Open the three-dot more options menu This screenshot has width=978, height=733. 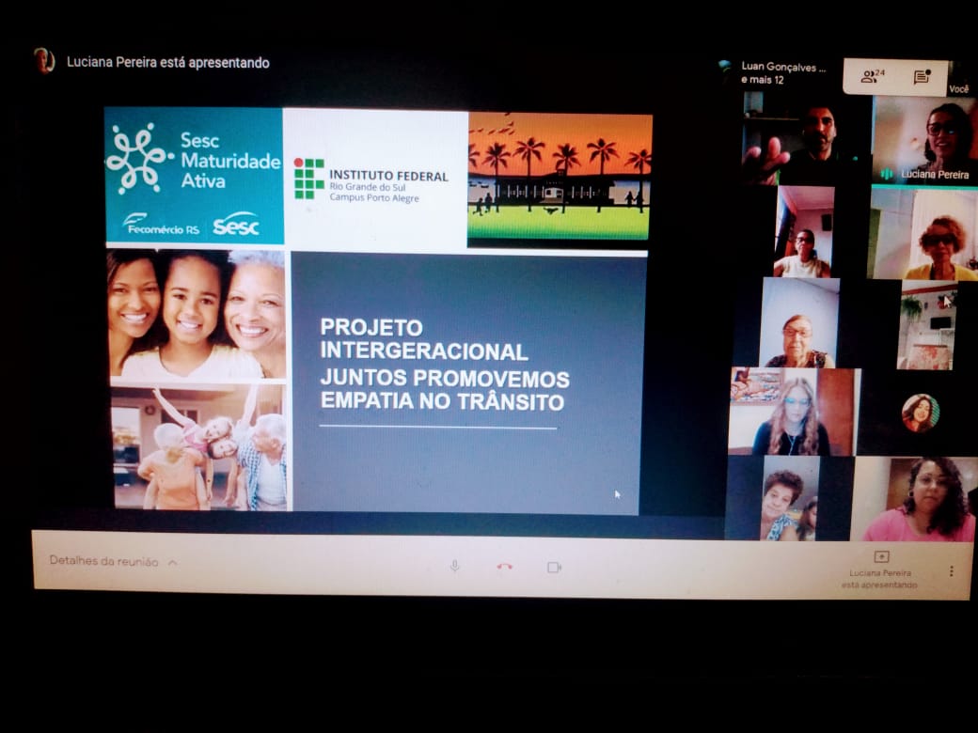click(x=951, y=571)
